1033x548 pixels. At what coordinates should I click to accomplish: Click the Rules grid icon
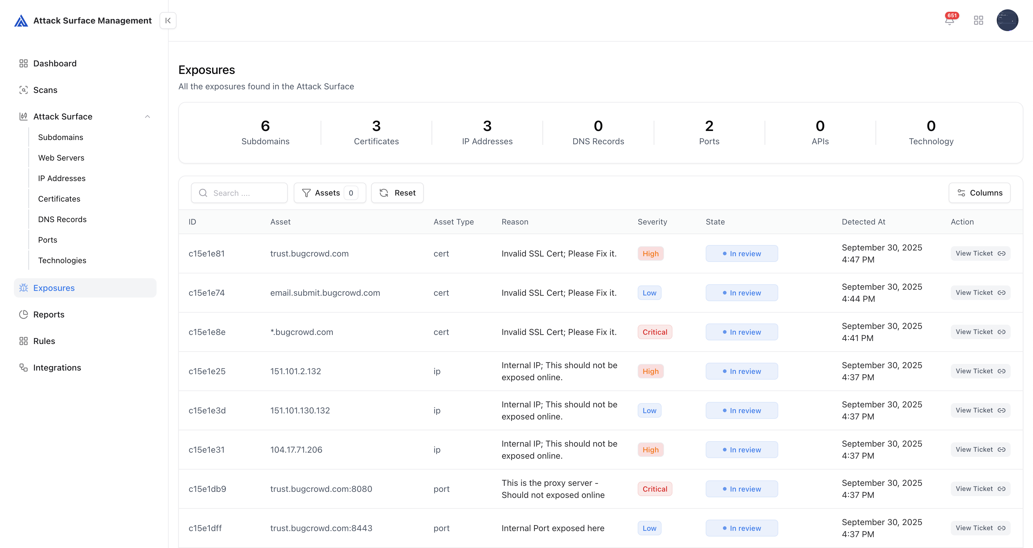(x=23, y=341)
